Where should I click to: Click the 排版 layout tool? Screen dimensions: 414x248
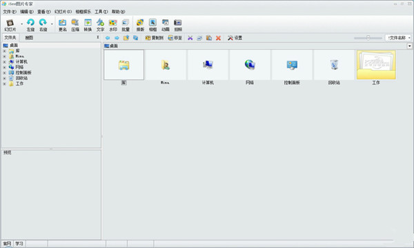point(140,25)
